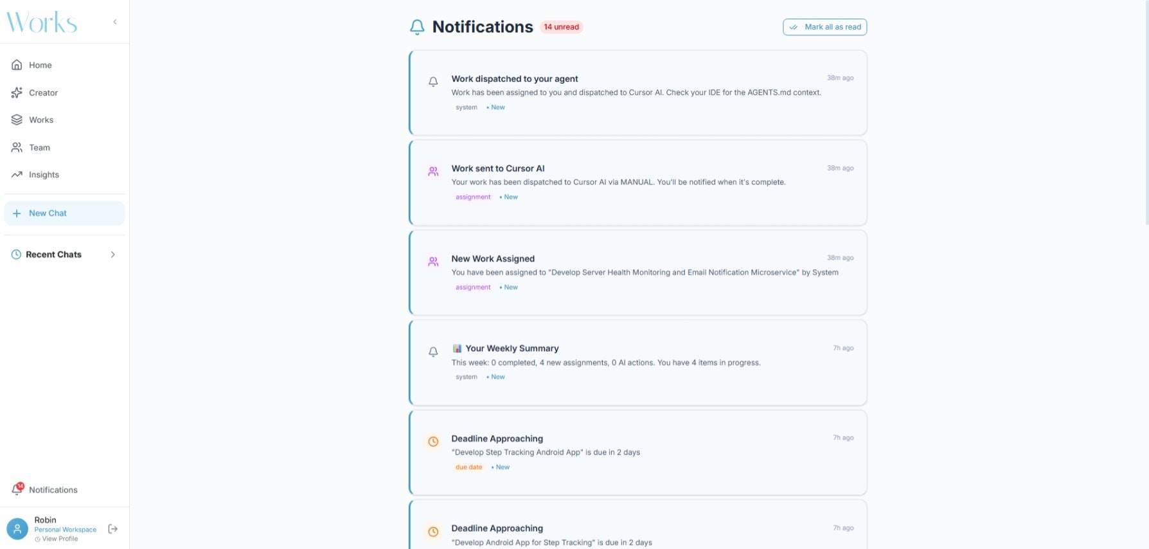Click the View Profile link
This screenshot has width=1149, height=549.
pyautogui.click(x=57, y=539)
